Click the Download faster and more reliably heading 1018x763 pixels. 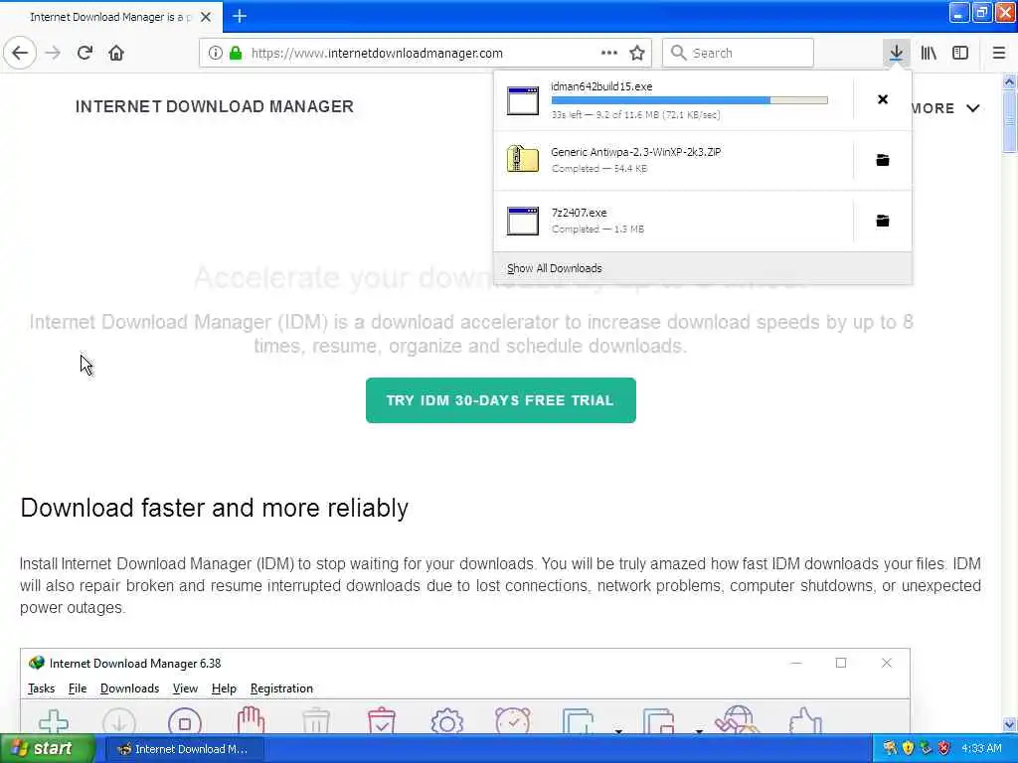tap(215, 508)
